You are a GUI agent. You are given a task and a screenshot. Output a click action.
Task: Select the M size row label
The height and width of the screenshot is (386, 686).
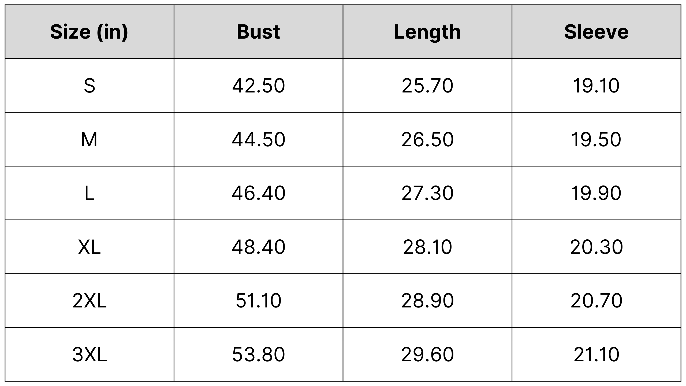[x=89, y=139]
